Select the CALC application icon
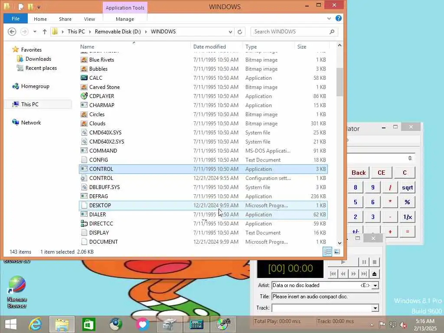444x333 pixels. pyautogui.click(x=84, y=78)
